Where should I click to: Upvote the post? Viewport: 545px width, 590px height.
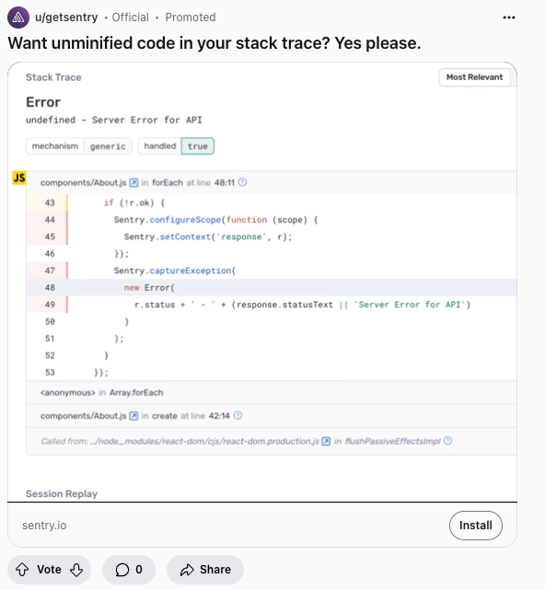point(22,570)
